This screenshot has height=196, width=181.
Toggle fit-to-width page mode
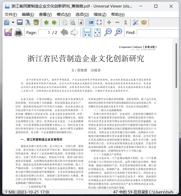click(x=87, y=32)
